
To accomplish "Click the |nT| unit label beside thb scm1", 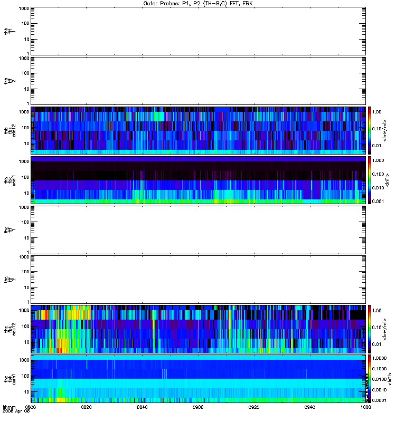I will click(388, 180).
